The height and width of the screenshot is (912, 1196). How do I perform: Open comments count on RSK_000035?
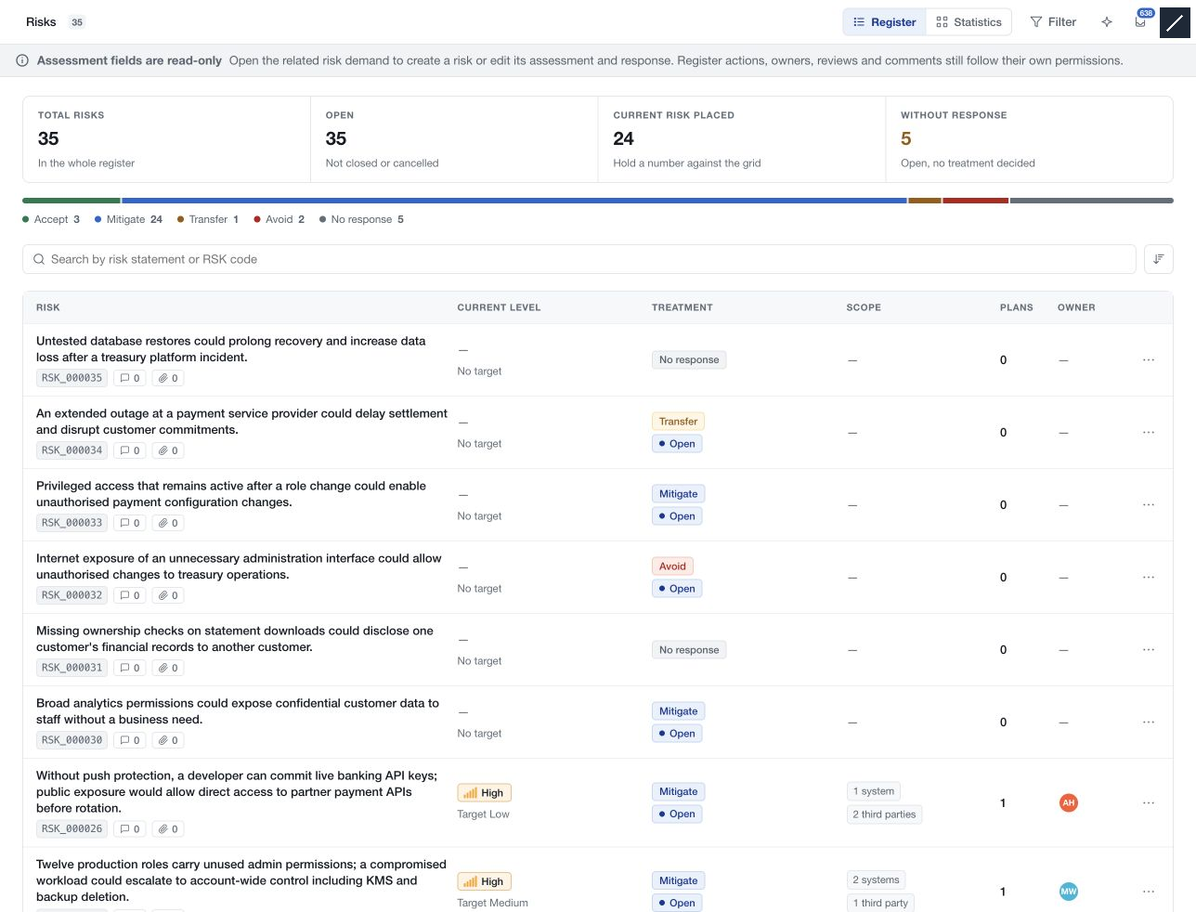130,378
